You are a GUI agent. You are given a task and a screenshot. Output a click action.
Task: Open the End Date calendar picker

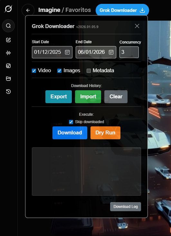pyautogui.click(x=111, y=52)
